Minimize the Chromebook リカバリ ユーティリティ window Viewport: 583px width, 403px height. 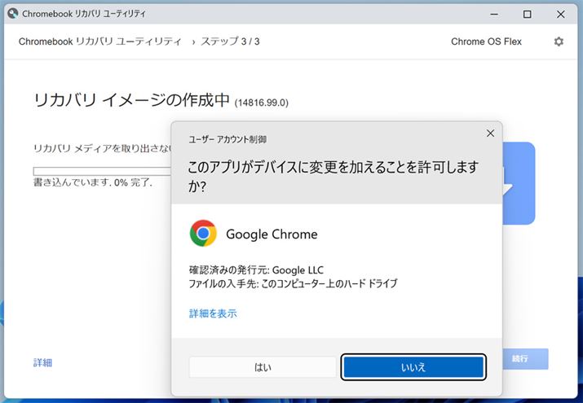tap(494, 14)
